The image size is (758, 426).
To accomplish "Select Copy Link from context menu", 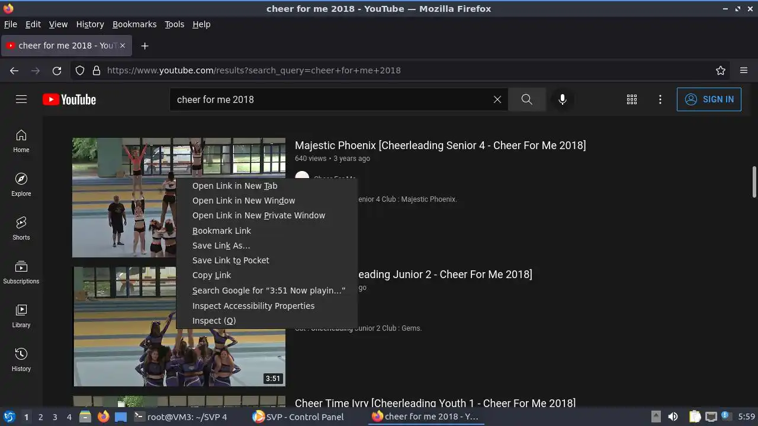I will (266, 275).
